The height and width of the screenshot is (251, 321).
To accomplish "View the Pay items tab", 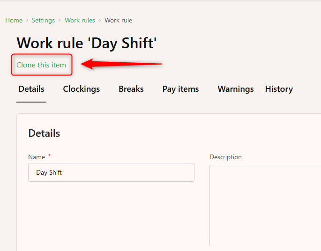I will click(x=180, y=89).
